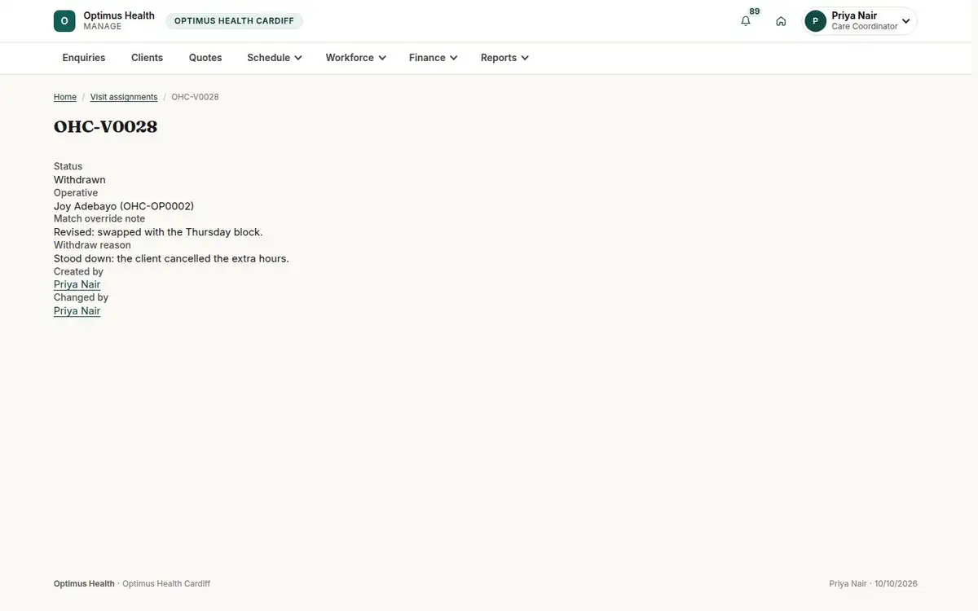The width and height of the screenshot is (978, 611).
Task: Click the footer 'Priya Nair · 10/10/2026' text
Action: (874, 584)
